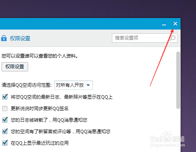This screenshot has height=152, width=196.
Task: Minimize the settings window
Action: 164,25
